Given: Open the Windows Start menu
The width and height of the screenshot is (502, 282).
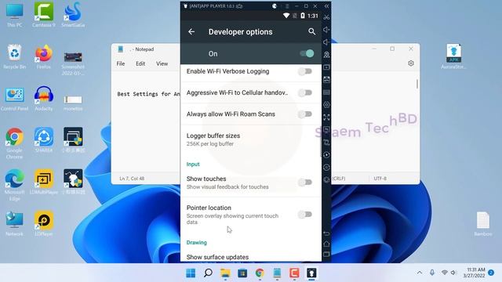Looking at the screenshot, I should (x=191, y=273).
